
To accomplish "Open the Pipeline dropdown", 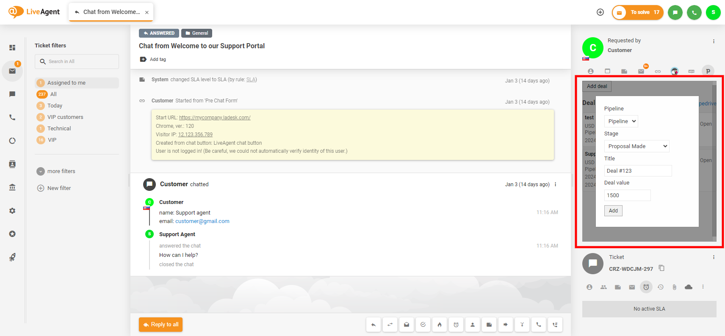I will coord(621,121).
